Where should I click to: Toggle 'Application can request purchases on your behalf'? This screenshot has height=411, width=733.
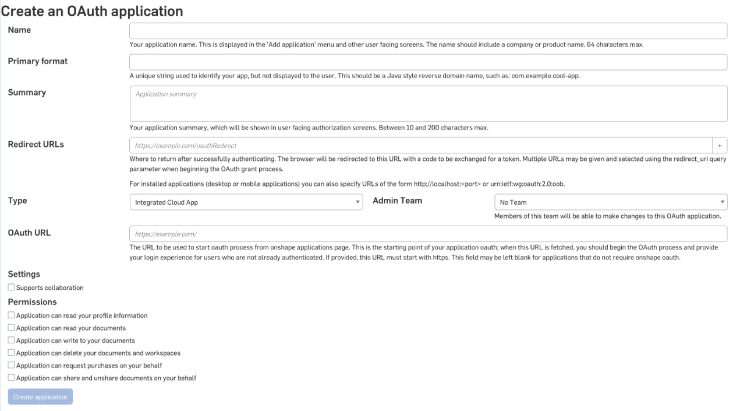tap(11, 366)
